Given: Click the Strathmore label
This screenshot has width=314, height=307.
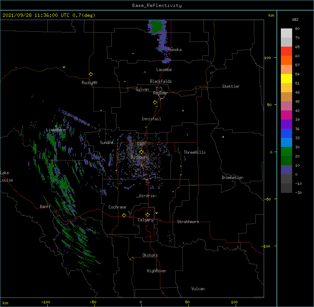Looking at the screenshot, I should [188, 222].
